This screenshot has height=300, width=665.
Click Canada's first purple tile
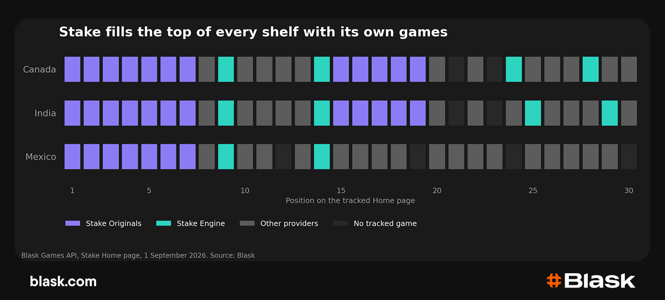(73, 69)
